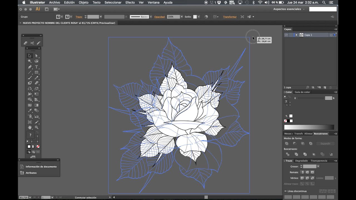Click the Trazo label in control bar

79,17
